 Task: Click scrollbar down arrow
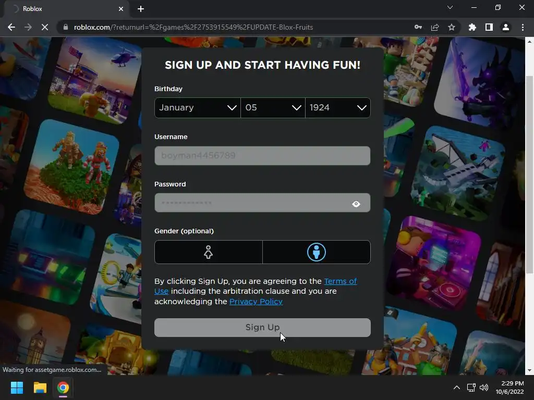click(x=529, y=370)
